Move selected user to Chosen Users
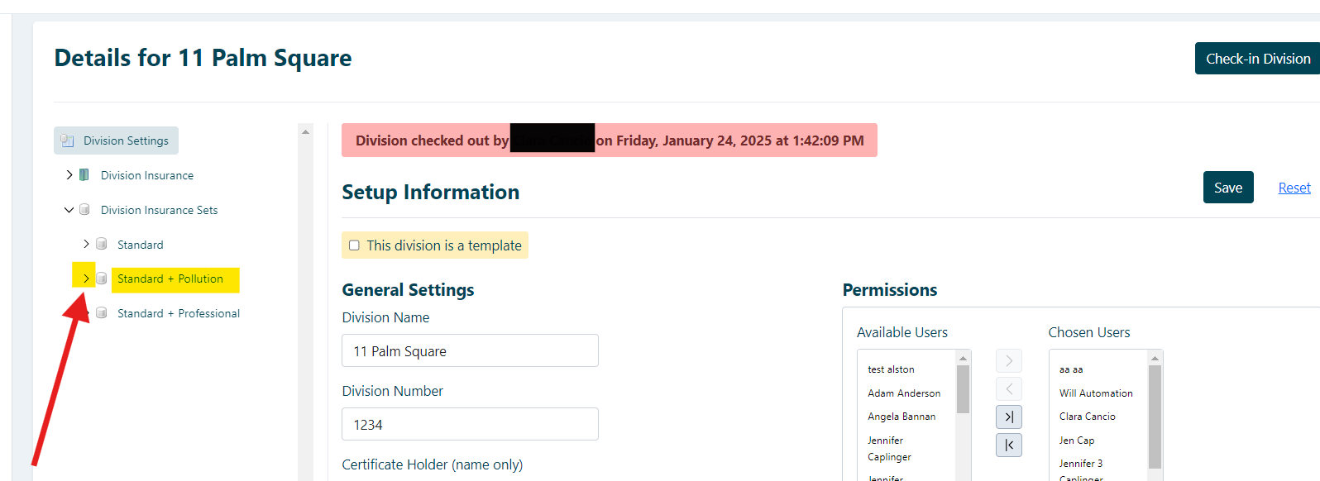The width and height of the screenshot is (1320, 481). [1009, 361]
